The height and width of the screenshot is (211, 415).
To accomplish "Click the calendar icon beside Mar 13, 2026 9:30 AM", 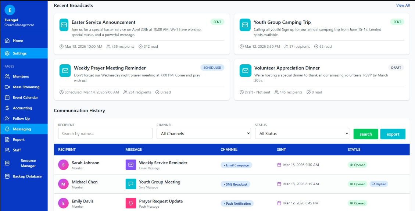I will (x=279, y=165).
